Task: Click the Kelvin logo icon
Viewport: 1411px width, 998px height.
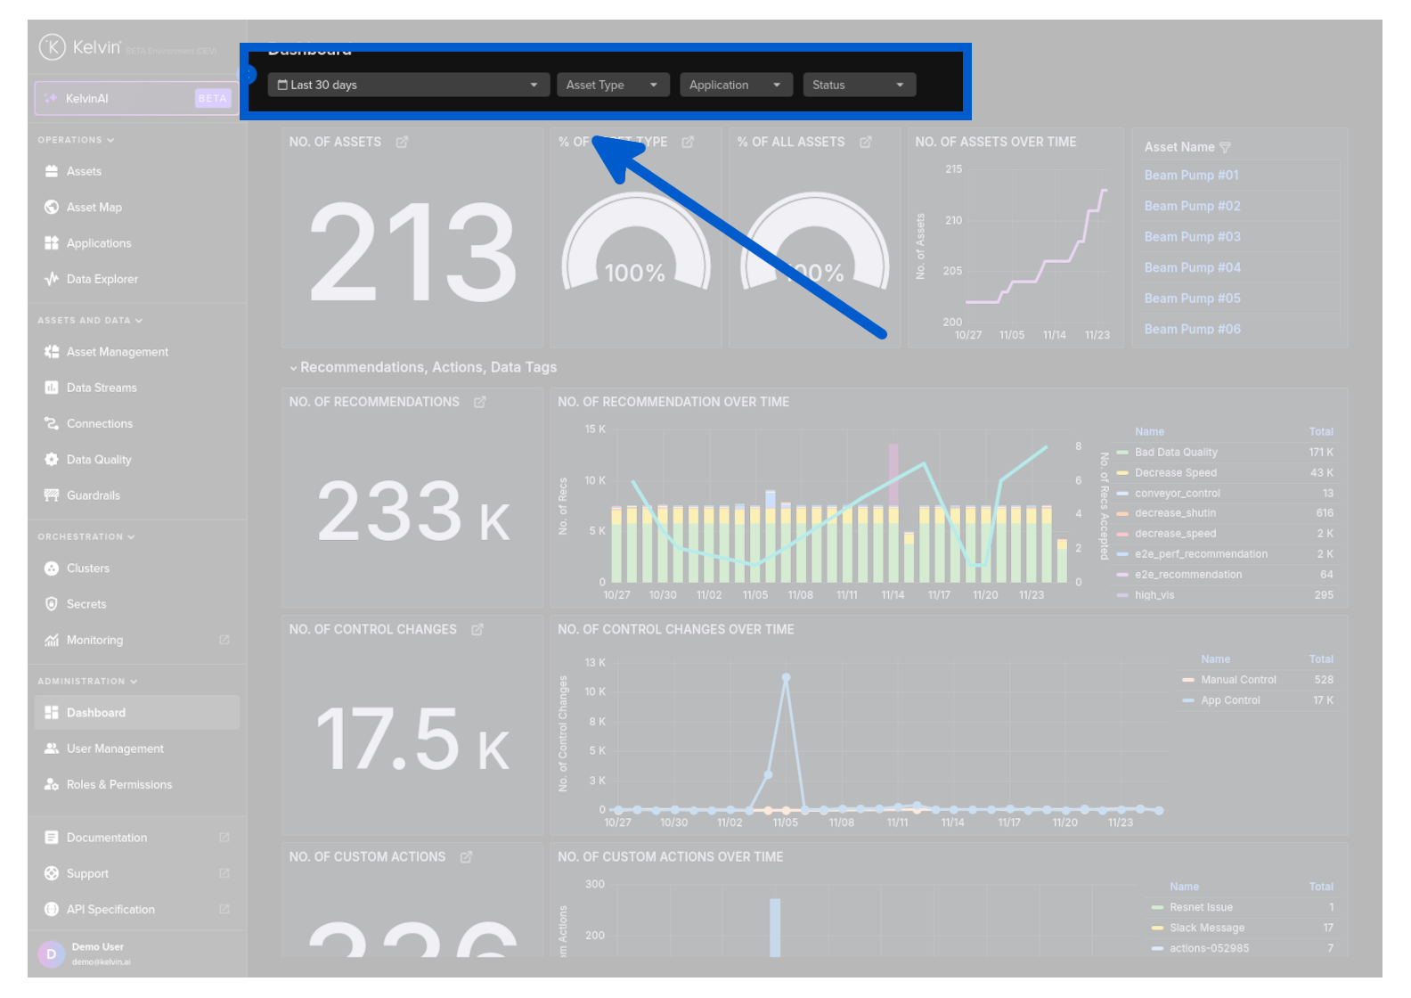Action: click(x=52, y=47)
